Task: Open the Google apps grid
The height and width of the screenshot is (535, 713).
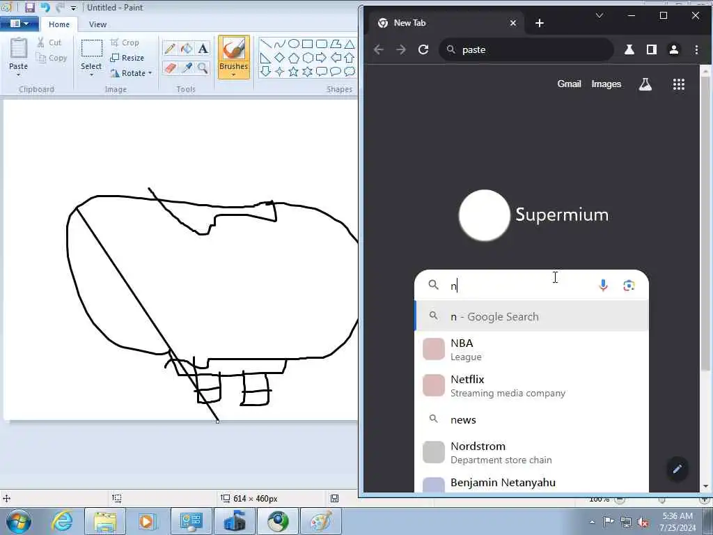Action: tap(678, 84)
